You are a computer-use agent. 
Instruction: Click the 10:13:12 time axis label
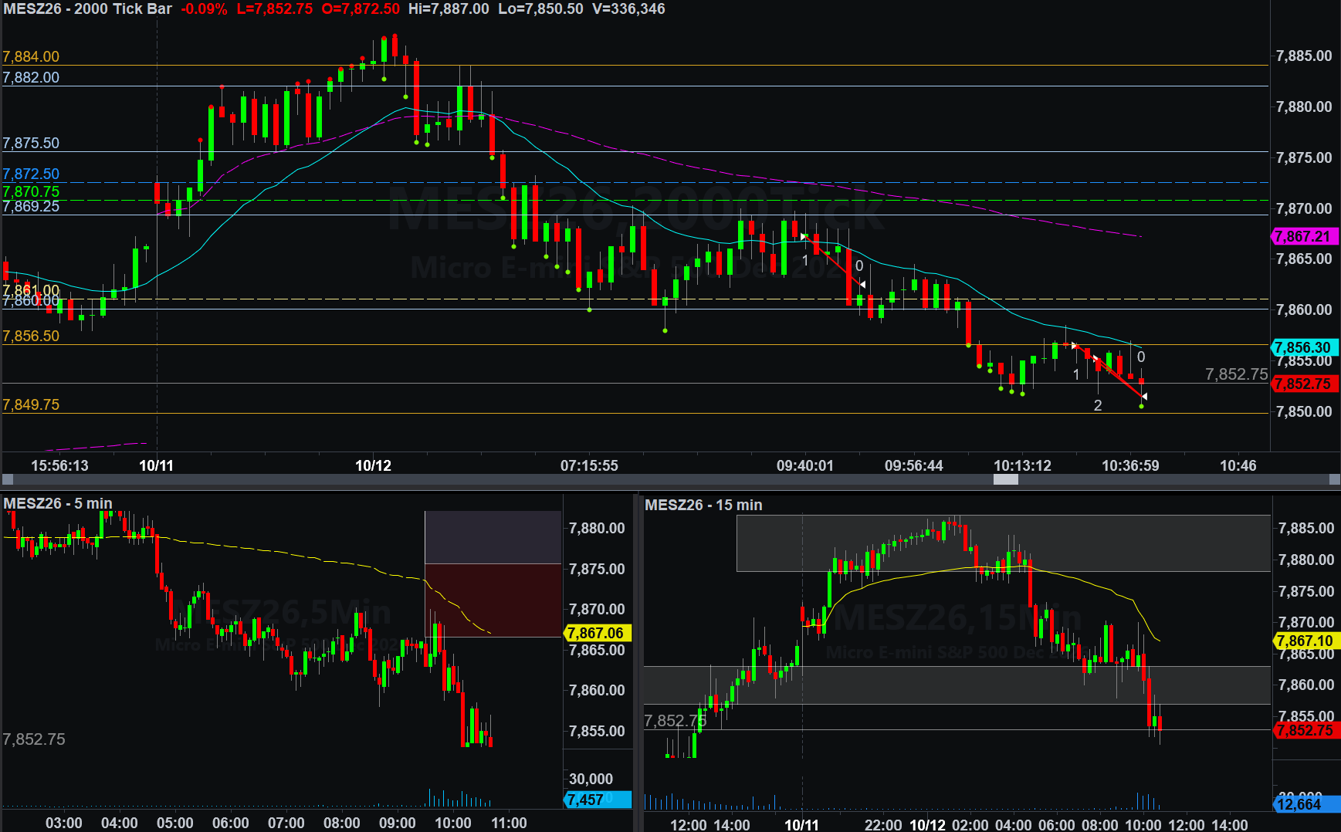[x=1022, y=465]
